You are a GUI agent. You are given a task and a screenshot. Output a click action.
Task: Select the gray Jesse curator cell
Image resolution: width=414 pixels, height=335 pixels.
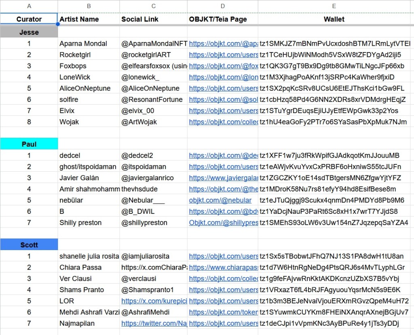click(29, 32)
